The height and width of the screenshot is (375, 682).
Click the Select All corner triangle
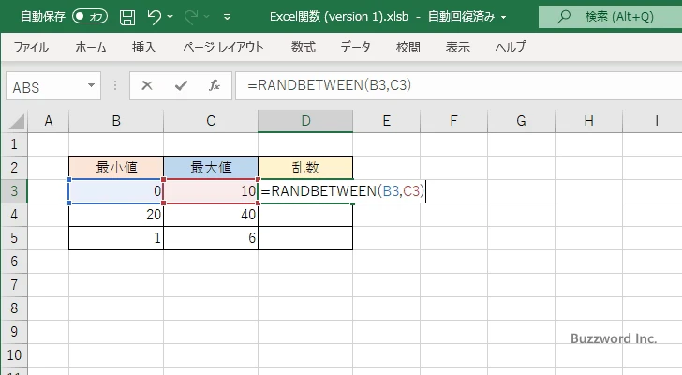point(17,121)
